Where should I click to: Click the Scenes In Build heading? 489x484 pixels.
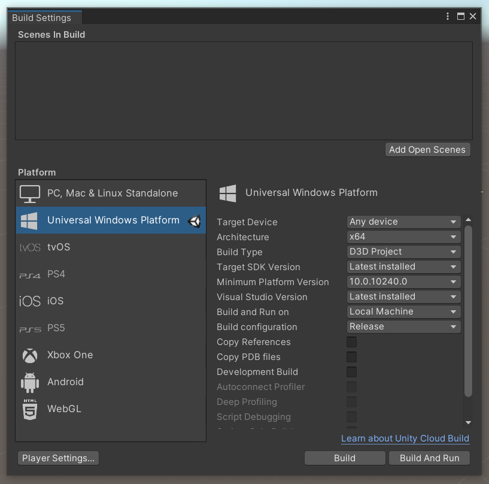[x=51, y=35]
